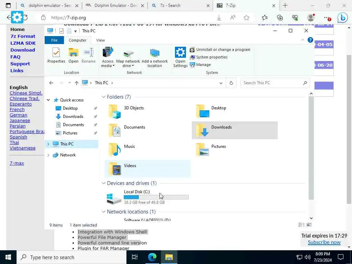Click Manage in the System group
Image resolution: width=352 pixels, height=264 pixels.
click(x=200, y=65)
